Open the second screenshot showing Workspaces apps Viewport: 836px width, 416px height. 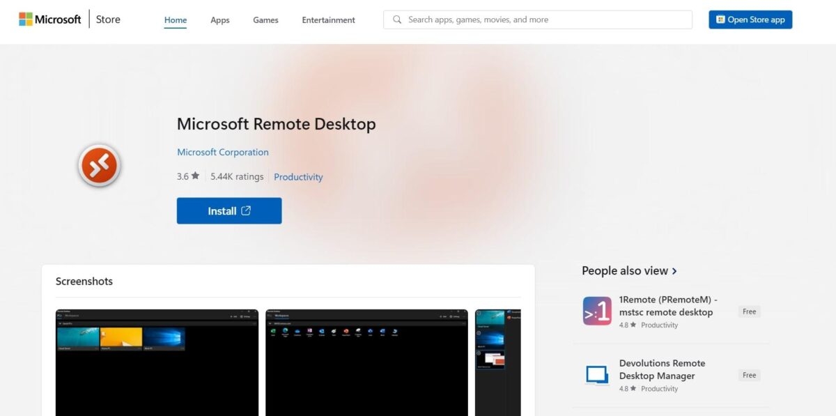coord(367,362)
